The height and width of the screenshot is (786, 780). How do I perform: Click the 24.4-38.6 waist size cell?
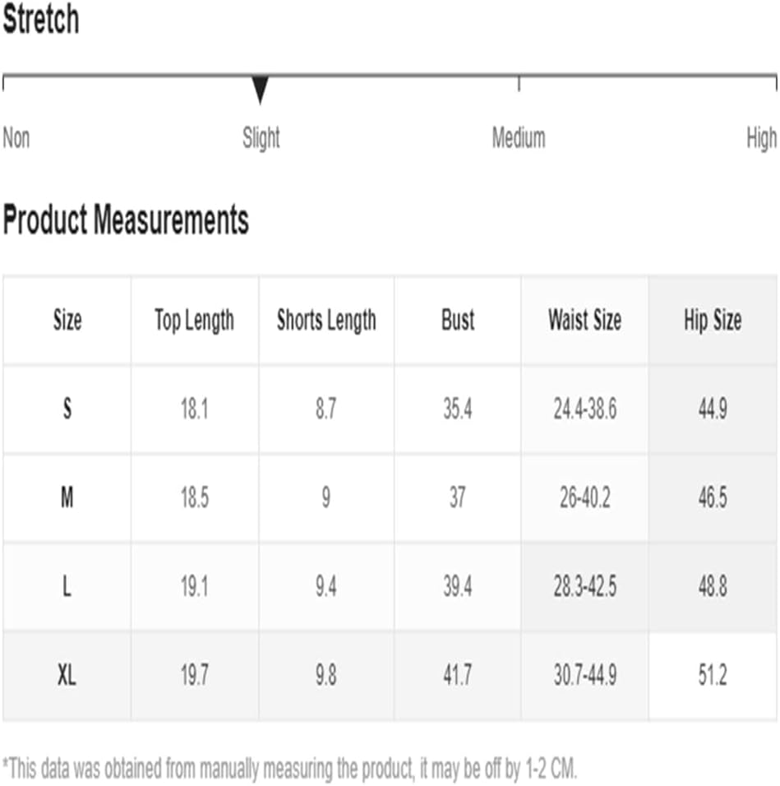click(x=584, y=409)
